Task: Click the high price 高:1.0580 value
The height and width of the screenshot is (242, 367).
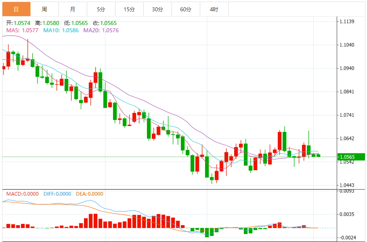Action: [47, 23]
